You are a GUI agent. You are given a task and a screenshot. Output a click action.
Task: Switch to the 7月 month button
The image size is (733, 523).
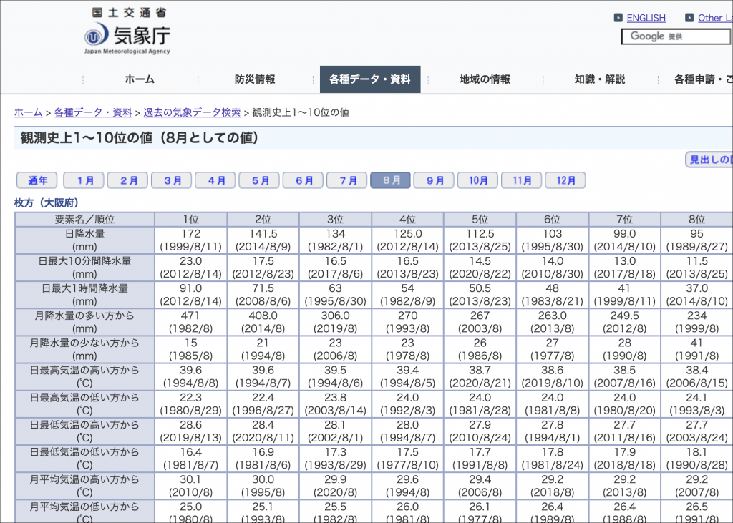tap(346, 180)
